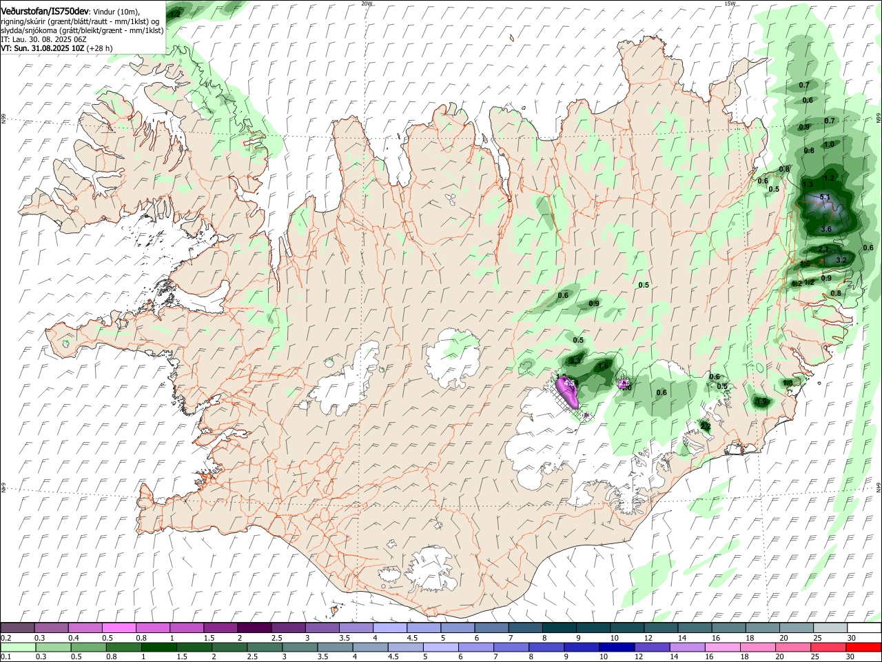Click the IT: Lau. 30. 08. 2025 06Z line
Image resolution: width=882 pixels, height=662 pixels.
pyautogui.click(x=43, y=39)
